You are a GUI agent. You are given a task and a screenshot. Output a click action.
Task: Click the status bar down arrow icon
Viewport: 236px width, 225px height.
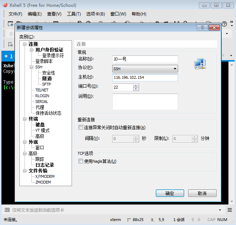pyautogui.click(x=199, y=220)
